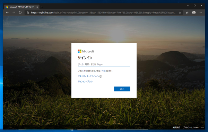Image resolution: width=208 pixels, height=132 pixels.
Task: Click the メール、電話、または Skype input field
Action: (104, 64)
